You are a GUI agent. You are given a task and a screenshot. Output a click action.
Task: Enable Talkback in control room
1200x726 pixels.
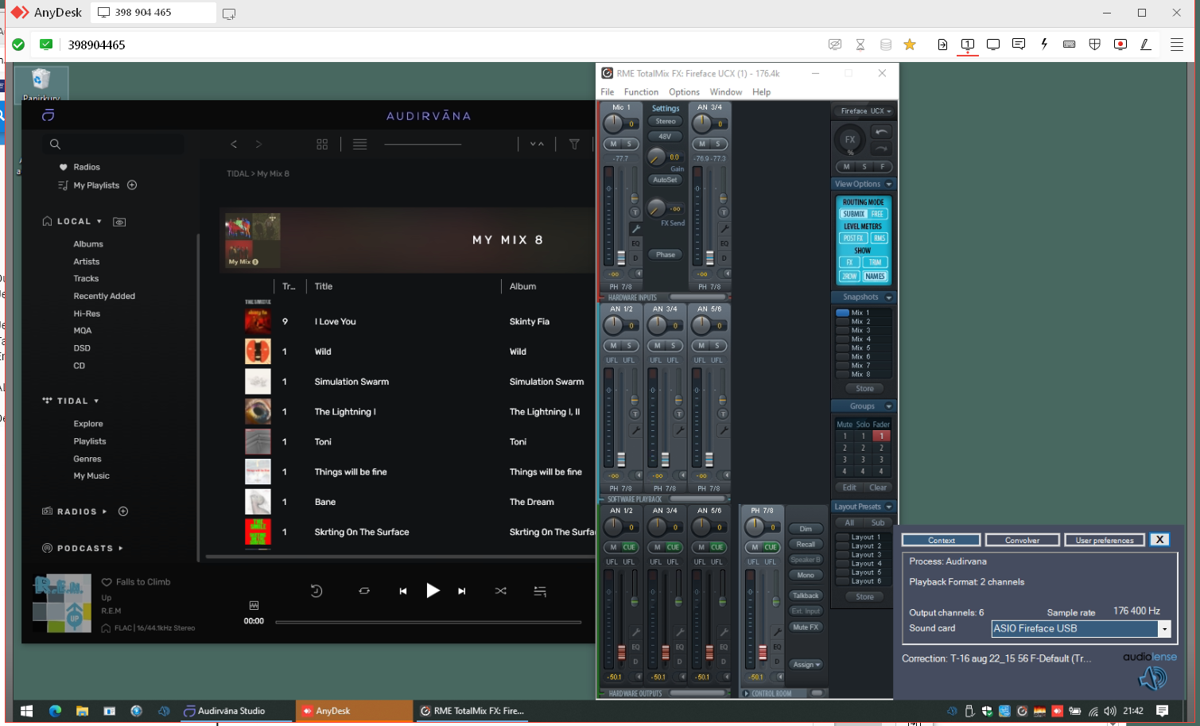coord(806,595)
